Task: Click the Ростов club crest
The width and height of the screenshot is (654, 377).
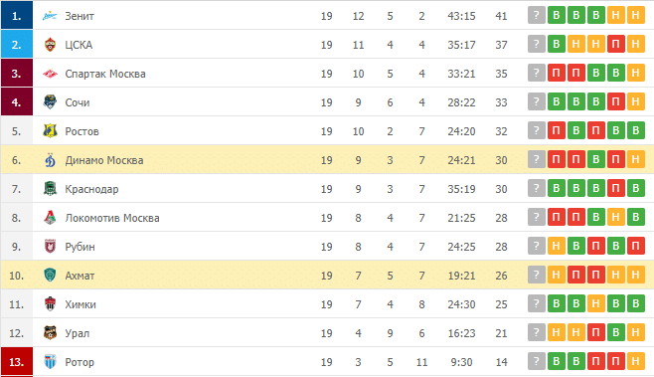Action: tap(50, 131)
